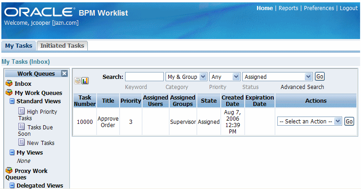Click the Oracle BPM Worklist logo
361x189 pixels.
(66, 12)
